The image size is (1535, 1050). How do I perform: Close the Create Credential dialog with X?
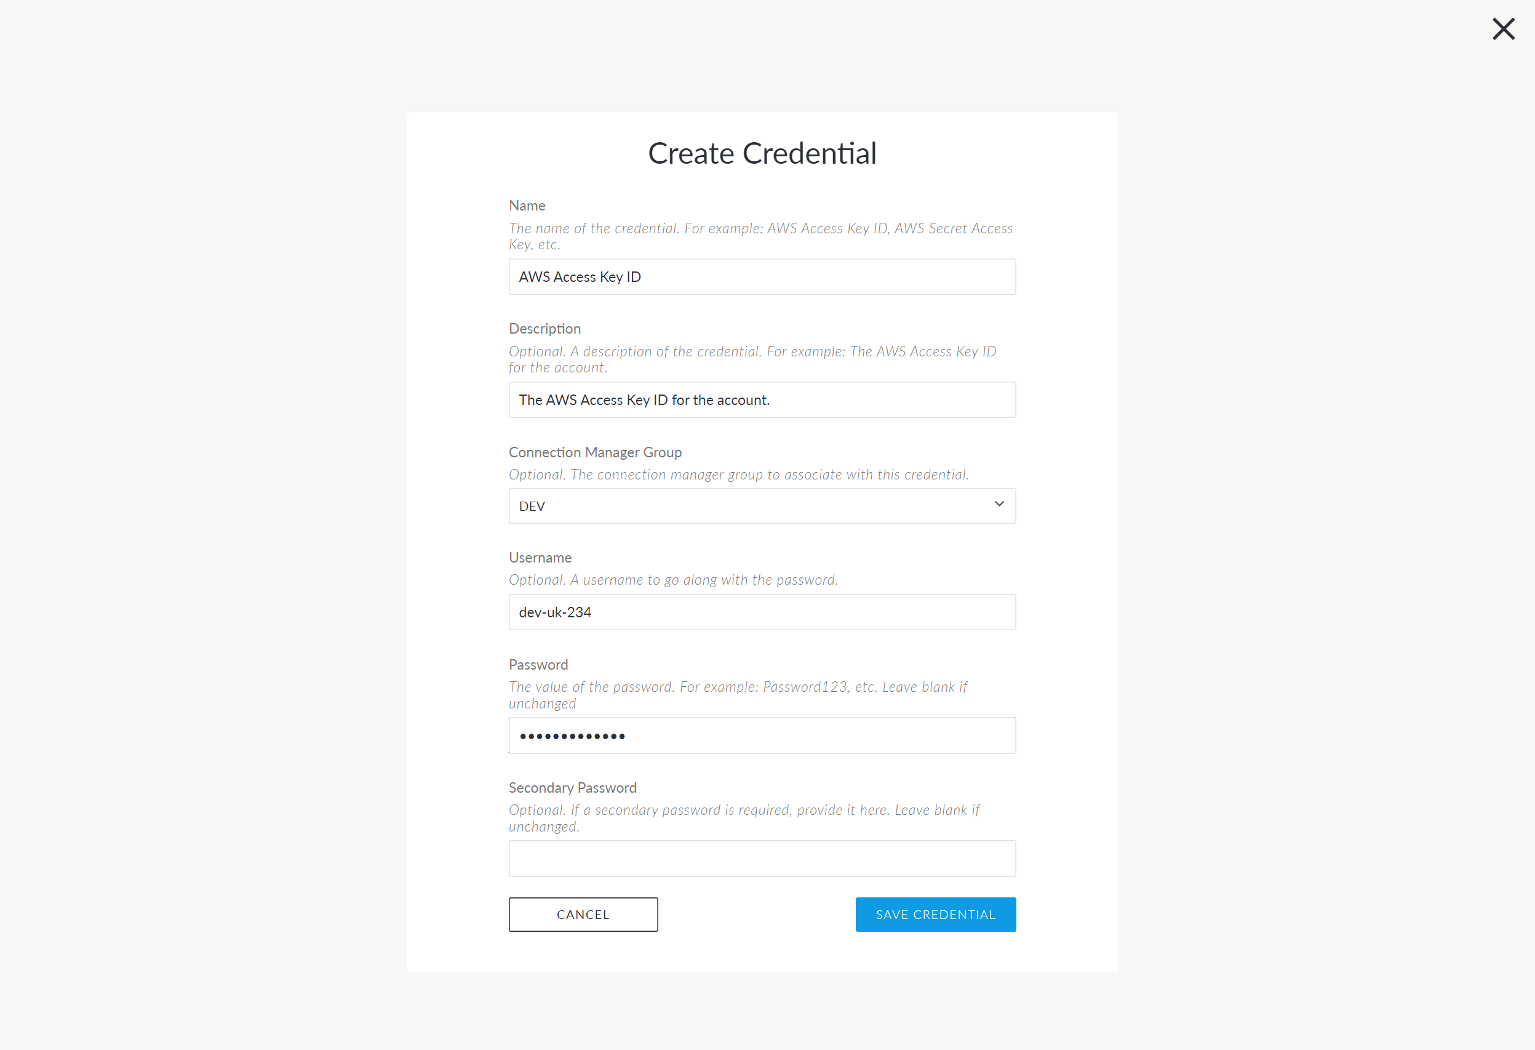pos(1503,29)
